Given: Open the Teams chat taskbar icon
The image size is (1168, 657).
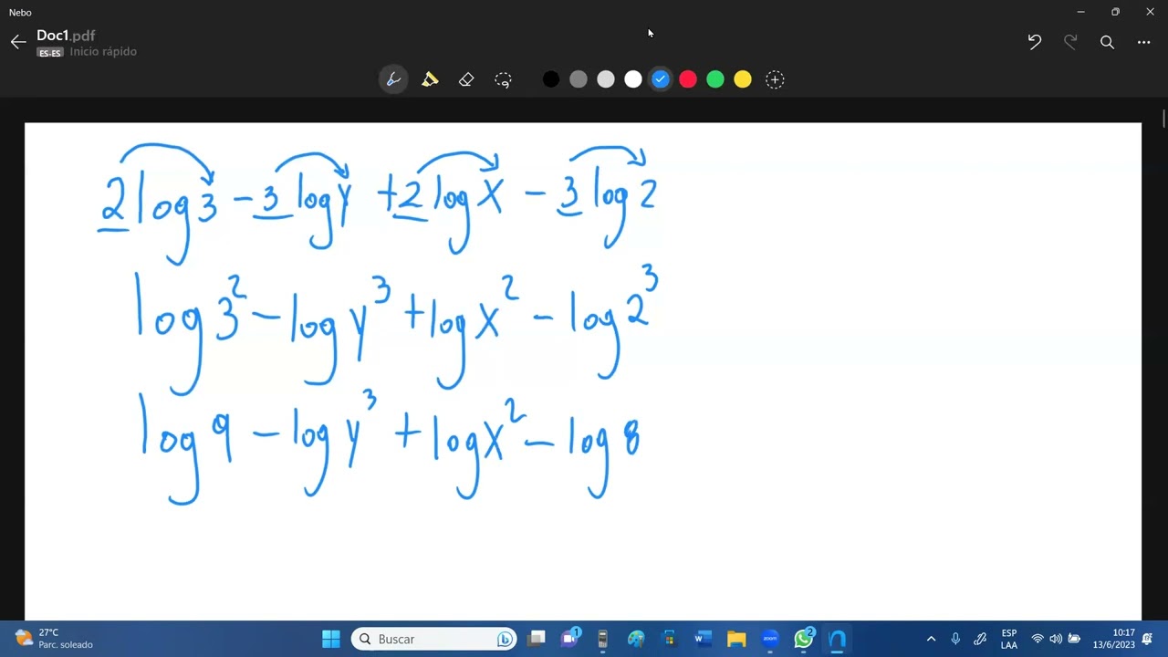Looking at the screenshot, I should click(x=570, y=639).
